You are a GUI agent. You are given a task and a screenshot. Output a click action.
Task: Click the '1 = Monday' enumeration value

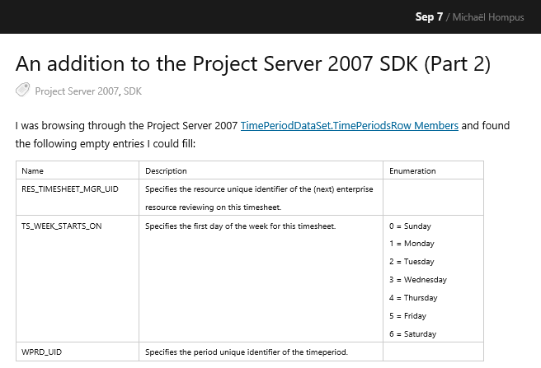point(411,244)
